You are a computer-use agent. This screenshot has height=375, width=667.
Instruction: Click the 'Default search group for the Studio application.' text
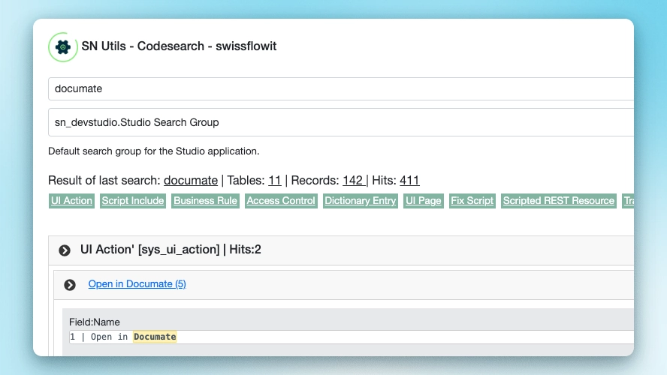coord(153,151)
